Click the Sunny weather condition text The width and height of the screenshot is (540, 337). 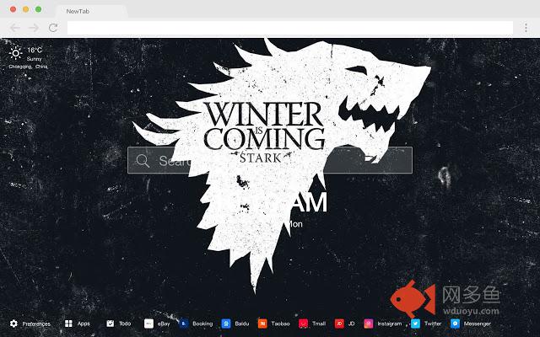click(34, 59)
